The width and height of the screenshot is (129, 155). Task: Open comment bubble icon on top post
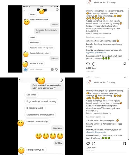point(94,64)
